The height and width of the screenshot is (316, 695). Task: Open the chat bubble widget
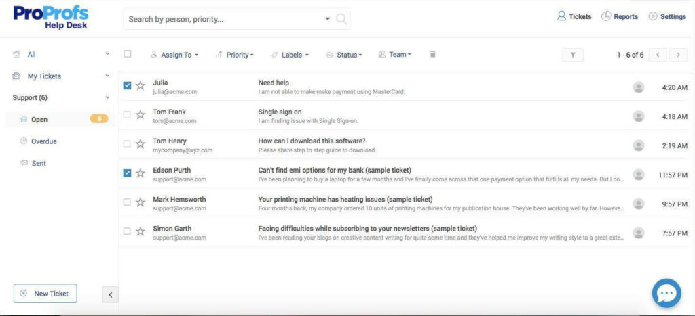(666, 293)
